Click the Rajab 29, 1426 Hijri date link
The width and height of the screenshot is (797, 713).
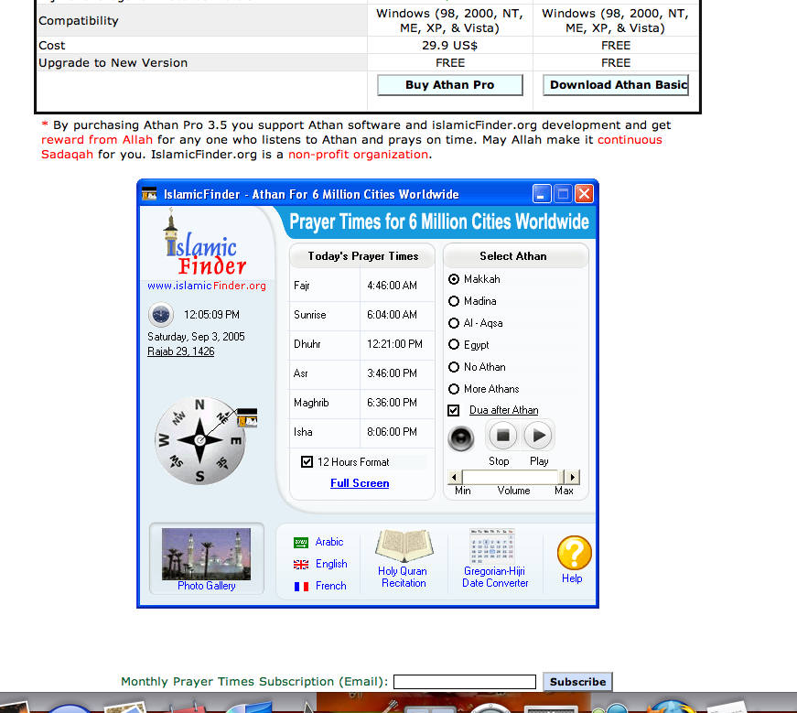point(181,351)
